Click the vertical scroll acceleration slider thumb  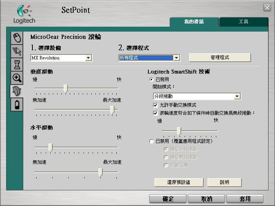coord(112,110)
